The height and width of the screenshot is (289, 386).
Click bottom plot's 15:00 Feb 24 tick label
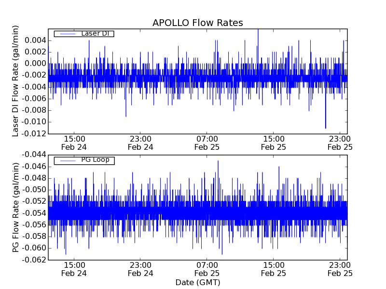(74, 269)
